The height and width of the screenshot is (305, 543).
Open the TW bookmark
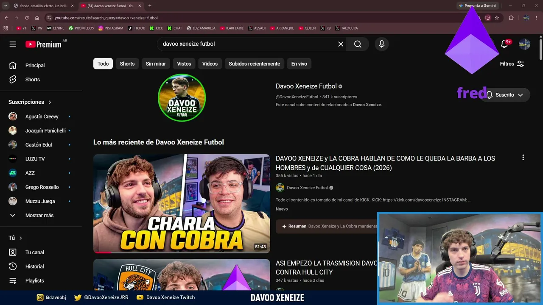pyautogui.click(x=36, y=28)
